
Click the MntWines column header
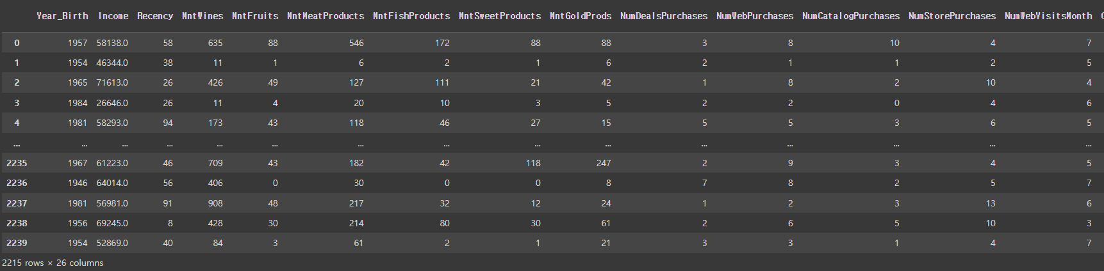[202, 16]
